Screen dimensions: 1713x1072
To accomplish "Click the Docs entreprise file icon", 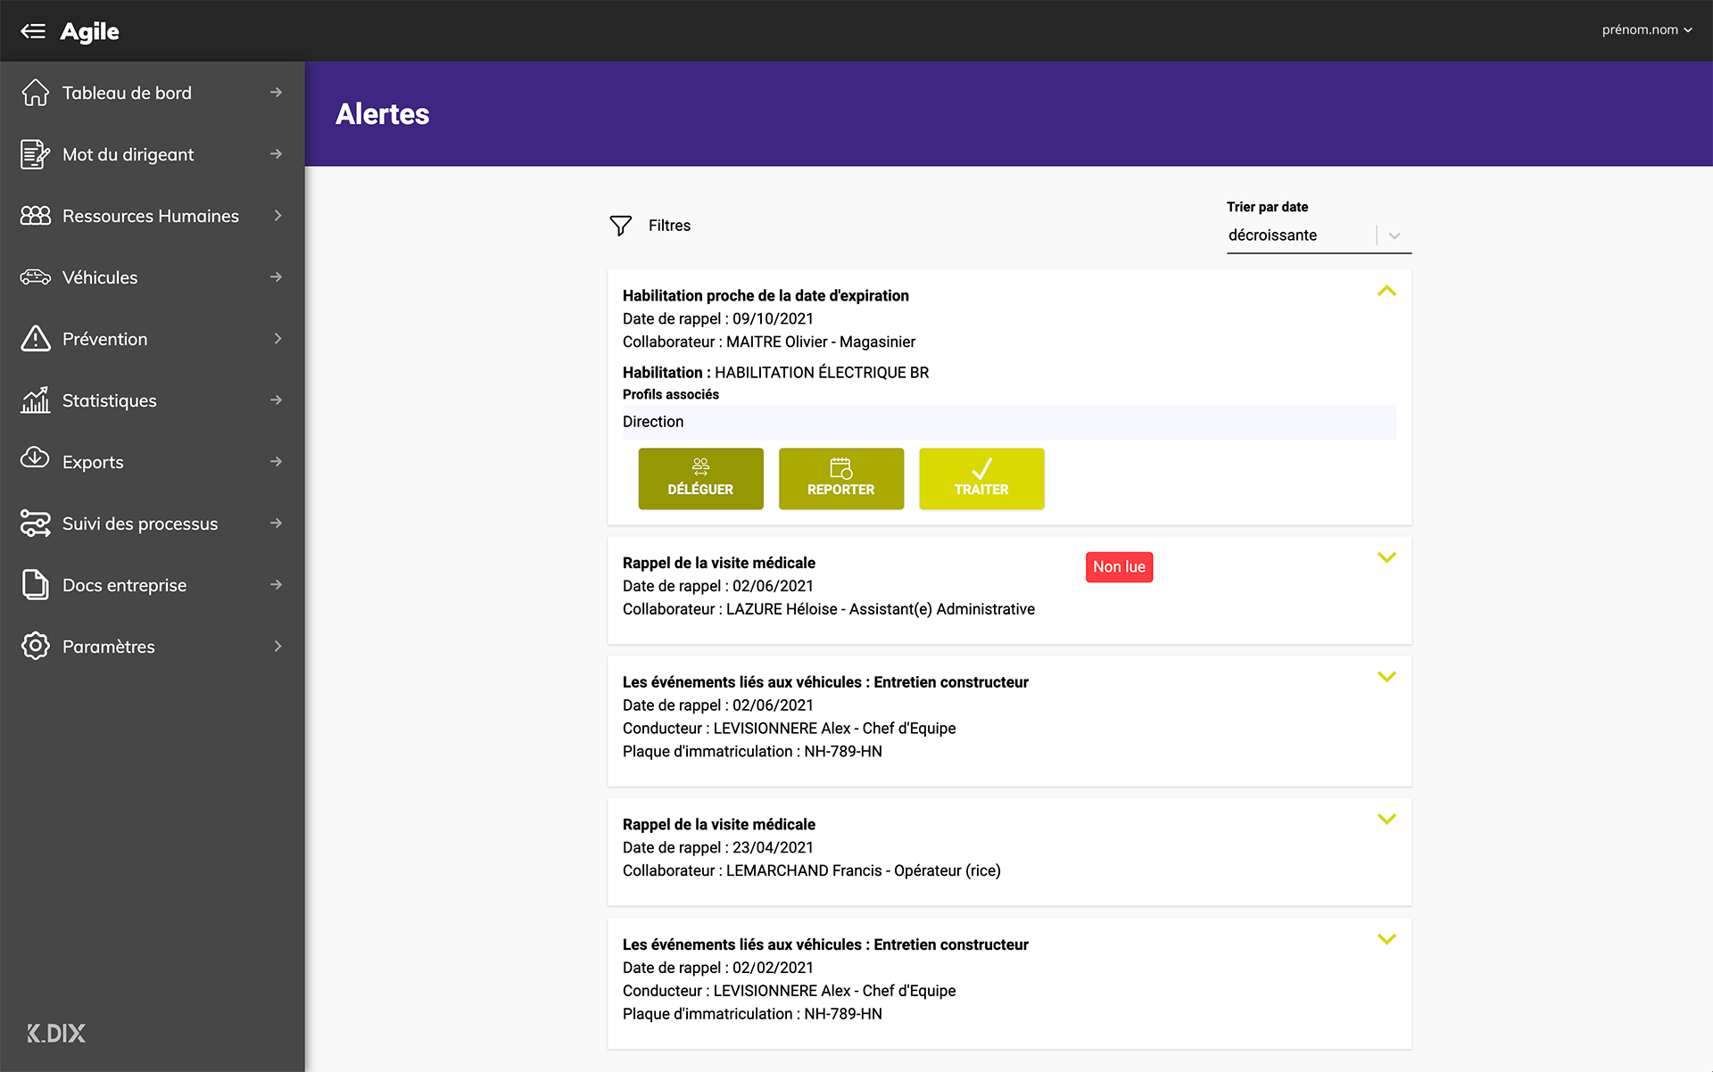I will pos(36,585).
